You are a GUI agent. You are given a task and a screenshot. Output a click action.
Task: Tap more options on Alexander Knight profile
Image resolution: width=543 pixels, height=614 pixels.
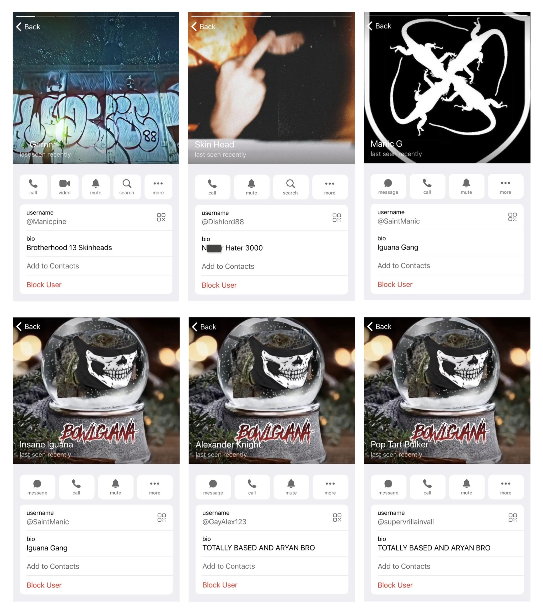[330, 487]
